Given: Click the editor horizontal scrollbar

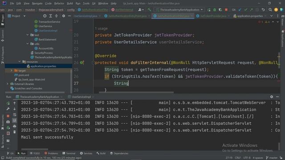Looking at the screenshot, I should tap(136, 92).
